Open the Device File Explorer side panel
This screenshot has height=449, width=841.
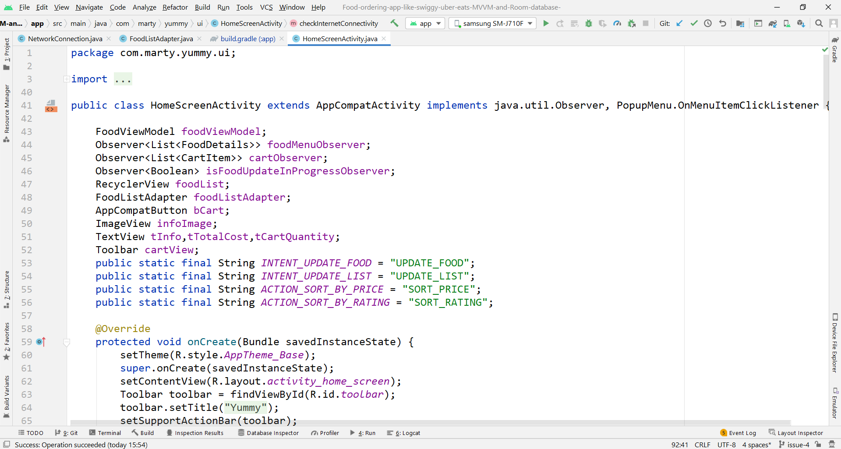[x=835, y=343]
